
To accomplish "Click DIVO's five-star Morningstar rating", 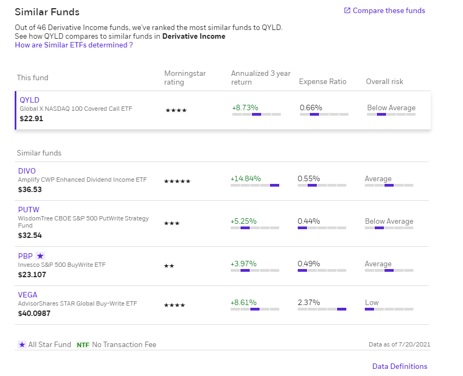I will pyautogui.click(x=177, y=181).
